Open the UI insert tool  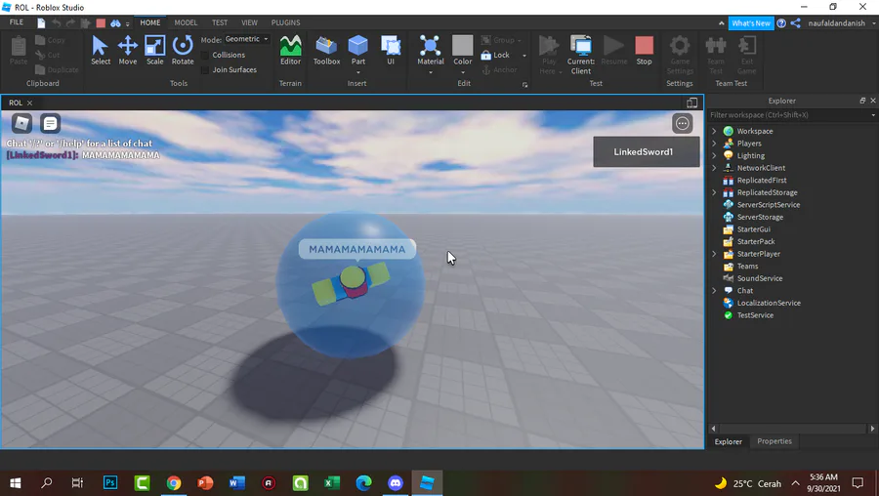391,51
